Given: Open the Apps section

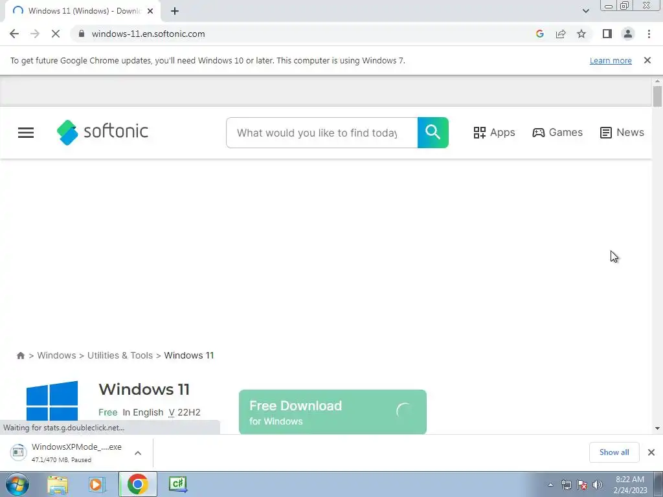Looking at the screenshot, I should pos(494,132).
